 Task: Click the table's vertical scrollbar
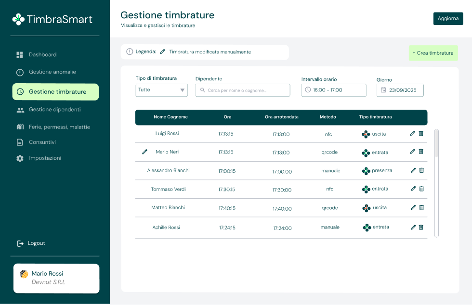(436, 143)
